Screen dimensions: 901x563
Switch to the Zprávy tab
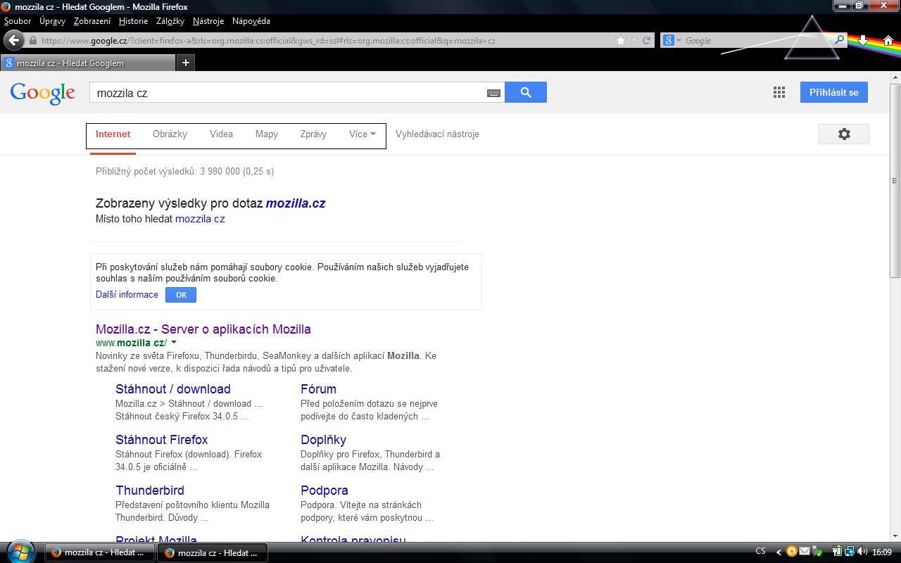(313, 134)
